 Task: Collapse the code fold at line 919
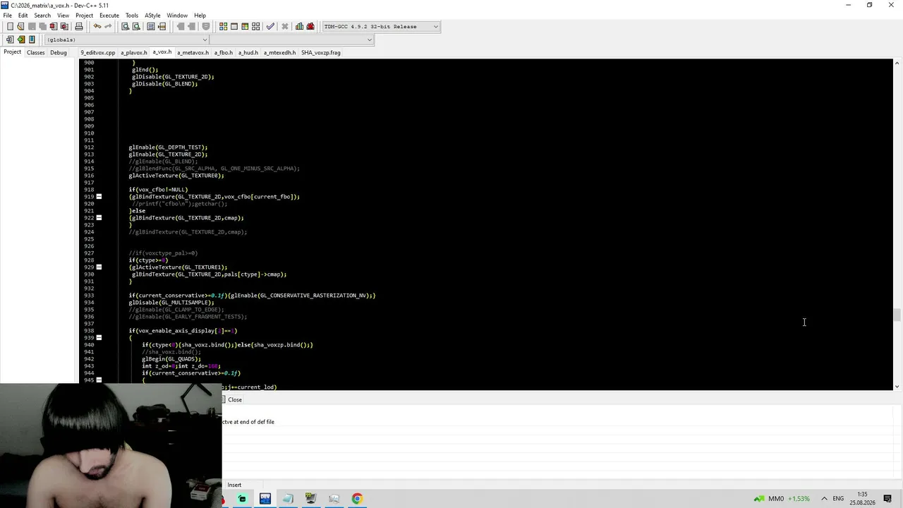pos(99,196)
